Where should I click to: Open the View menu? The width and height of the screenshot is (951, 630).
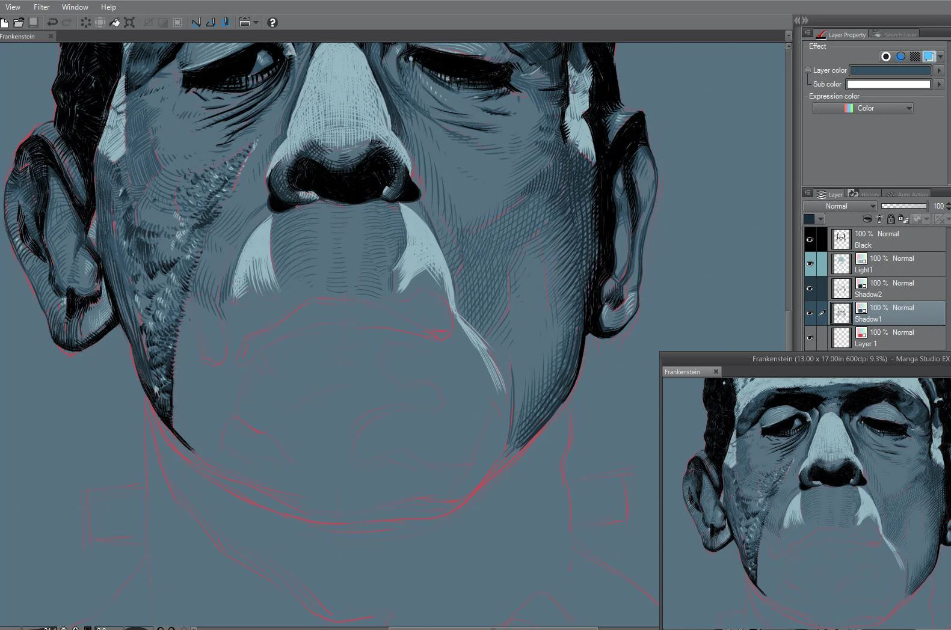[13, 7]
